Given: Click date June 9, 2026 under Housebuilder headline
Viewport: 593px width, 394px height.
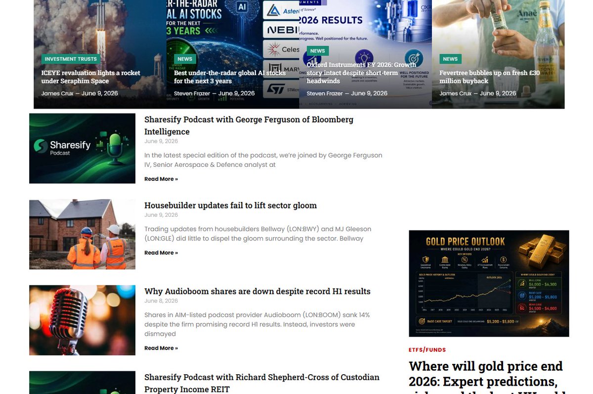Looking at the screenshot, I should pos(161,215).
